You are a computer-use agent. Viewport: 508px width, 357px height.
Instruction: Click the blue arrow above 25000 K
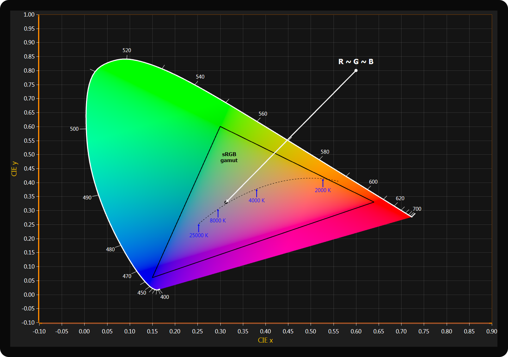[199, 228]
